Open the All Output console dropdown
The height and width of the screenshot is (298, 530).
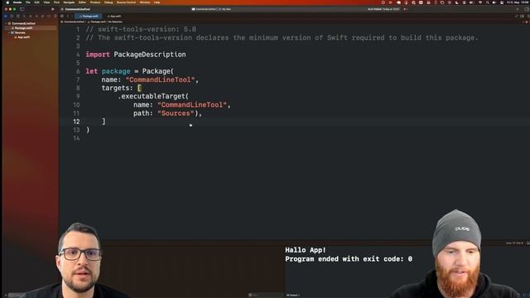[x=292, y=295]
